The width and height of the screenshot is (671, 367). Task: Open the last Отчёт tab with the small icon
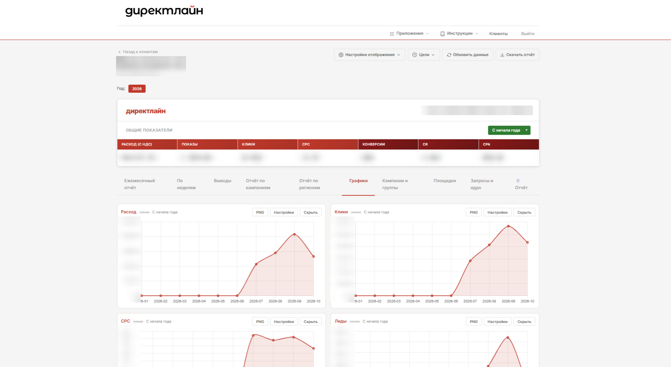[x=521, y=184]
